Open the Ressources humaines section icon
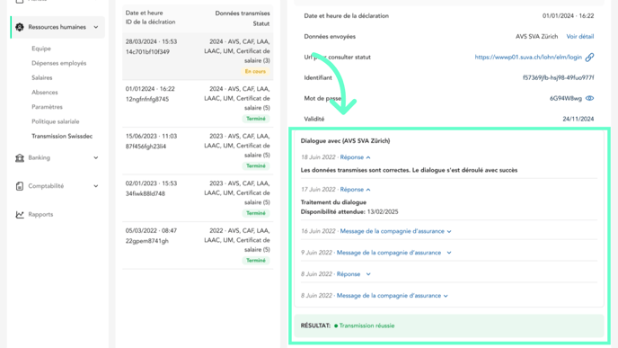618x348 pixels. coord(20,27)
